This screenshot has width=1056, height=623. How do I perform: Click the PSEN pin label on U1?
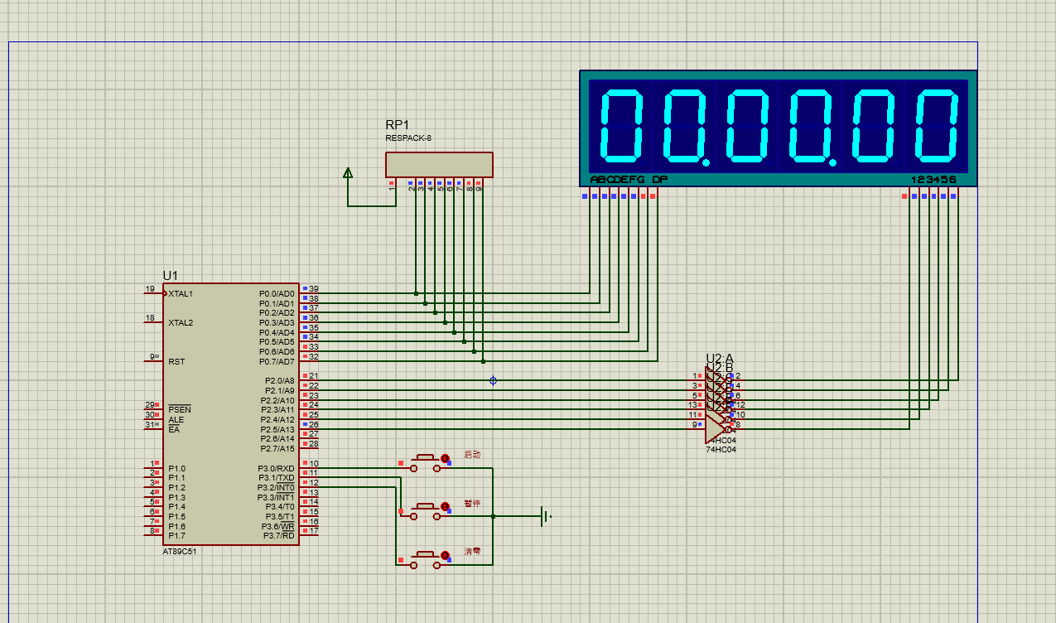179,409
